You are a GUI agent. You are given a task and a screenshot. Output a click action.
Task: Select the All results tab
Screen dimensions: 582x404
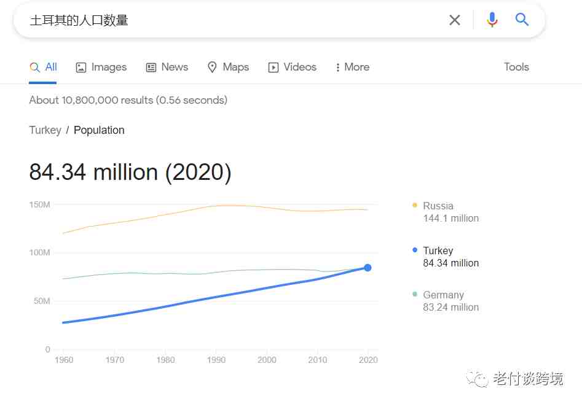coord(44,67)
